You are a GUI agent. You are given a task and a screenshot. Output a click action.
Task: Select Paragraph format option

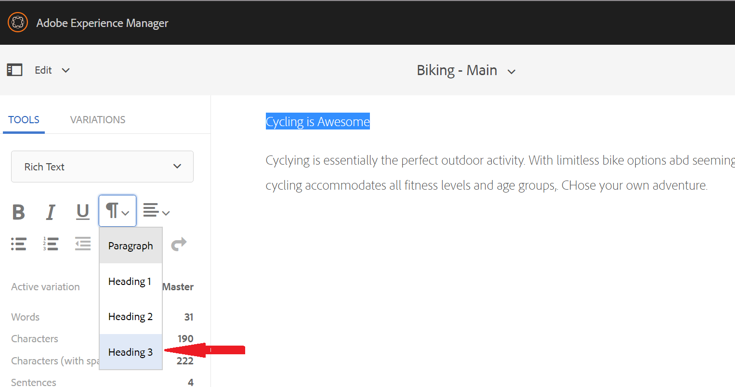(131, 245)
